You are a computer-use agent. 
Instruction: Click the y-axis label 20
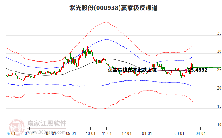coord(219,88)
